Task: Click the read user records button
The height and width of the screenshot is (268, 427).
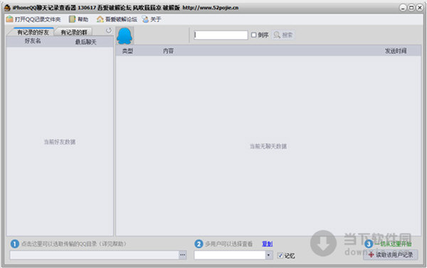Action: [x=391, y=255]
